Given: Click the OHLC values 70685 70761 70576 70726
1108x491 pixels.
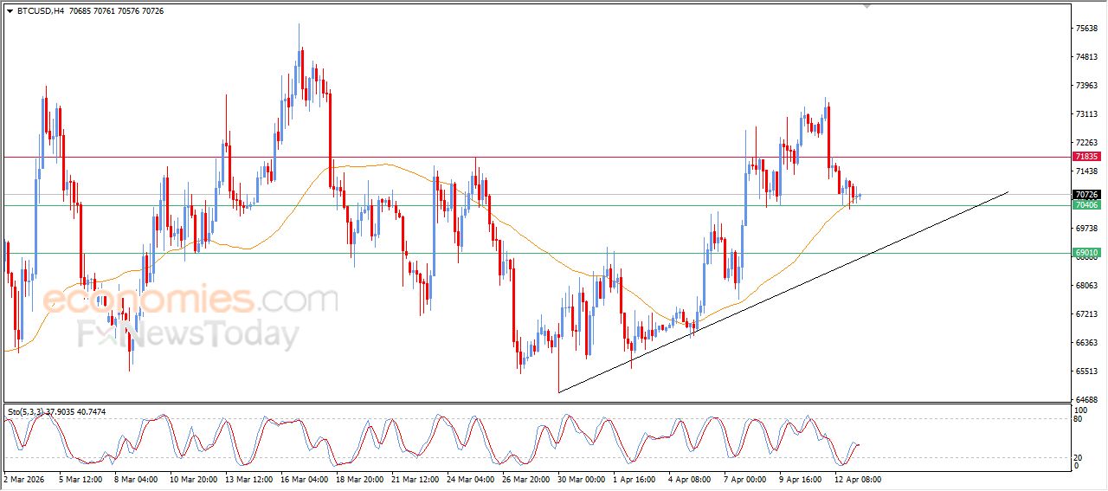Looking at the screenshot, I should pyautogui.click(x=116, y=11).
